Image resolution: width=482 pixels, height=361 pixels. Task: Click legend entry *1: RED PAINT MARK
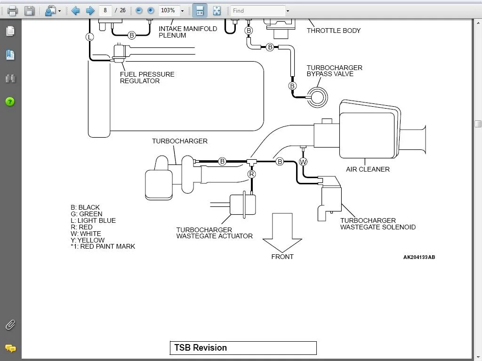(103, 246)
